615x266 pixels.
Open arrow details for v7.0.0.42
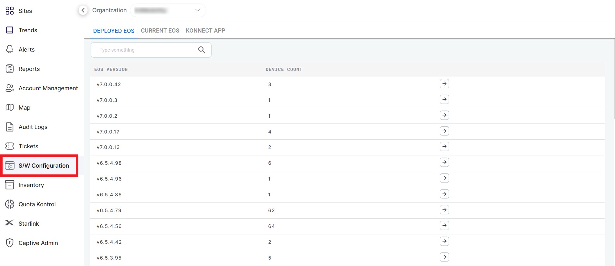pyautogui.click(x=444, y=84)
